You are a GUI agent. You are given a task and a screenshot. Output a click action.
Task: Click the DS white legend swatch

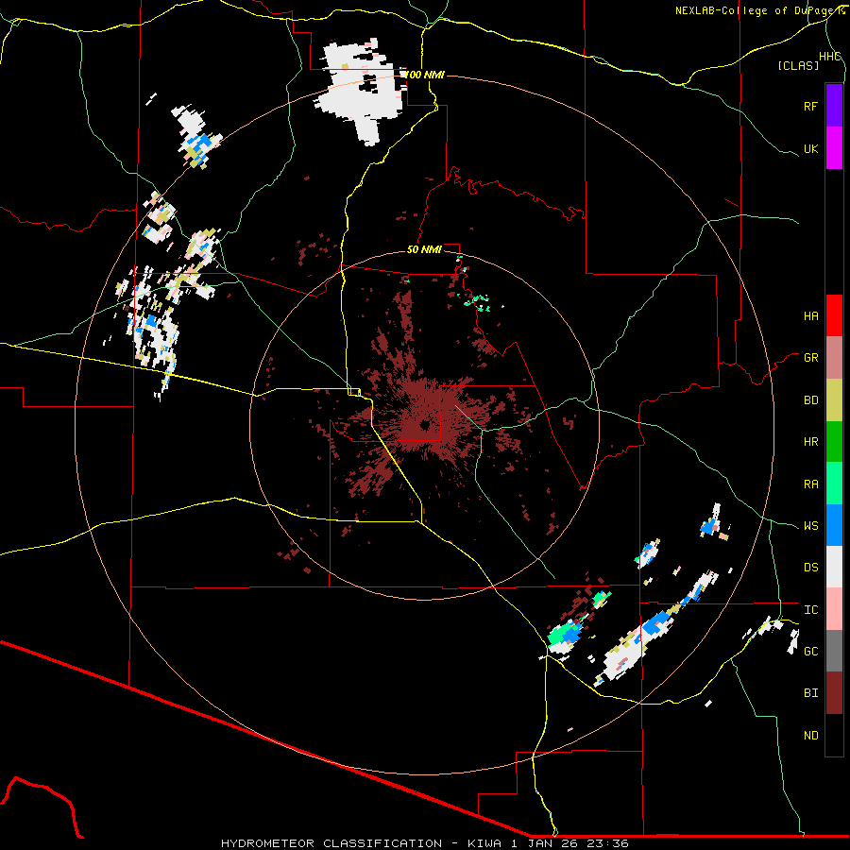(834, 567)
